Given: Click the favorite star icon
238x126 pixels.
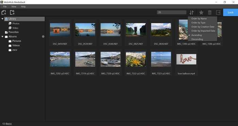Looking at the screenshot, I should [x=201, y=13].
